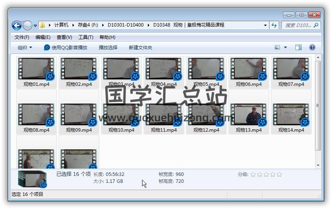This screenshot has width=332, height=209.
Task: Click 使用QQ影音播放 button
Action: coord(66,47)
